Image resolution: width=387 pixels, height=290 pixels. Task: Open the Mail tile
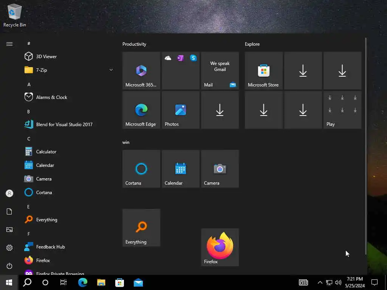220,71
